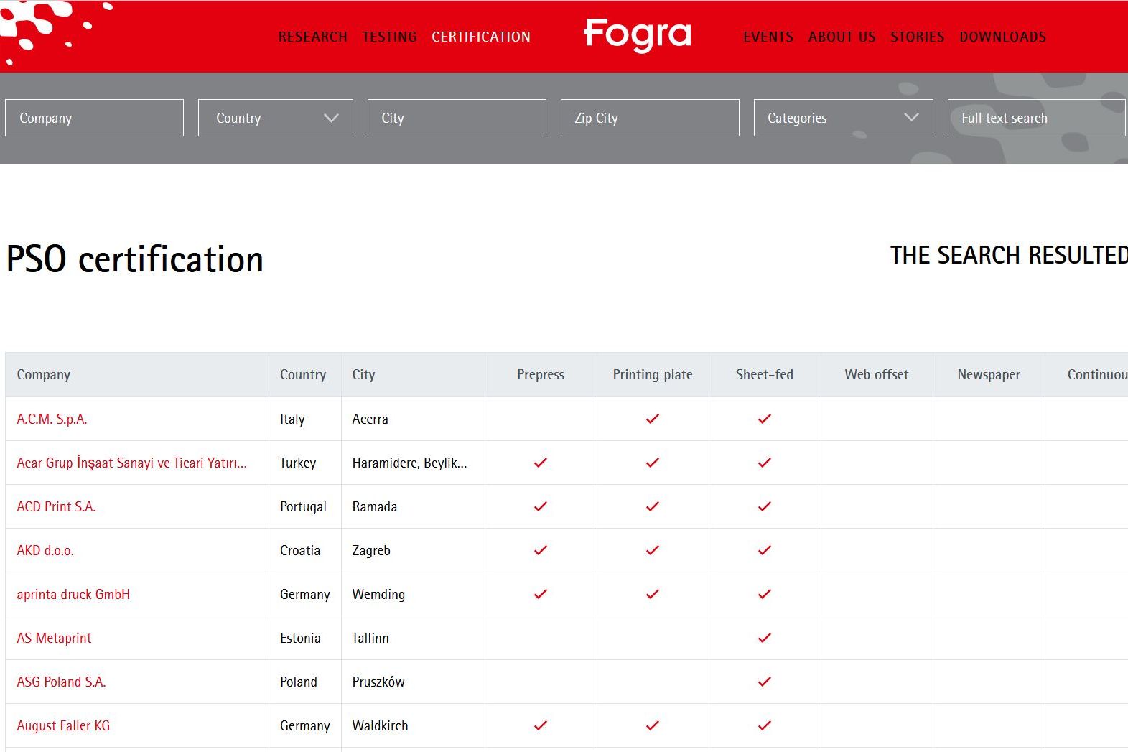This screenshot has width=1128, height=752.
Task: Open the Stories page
Action: point(918,37)
